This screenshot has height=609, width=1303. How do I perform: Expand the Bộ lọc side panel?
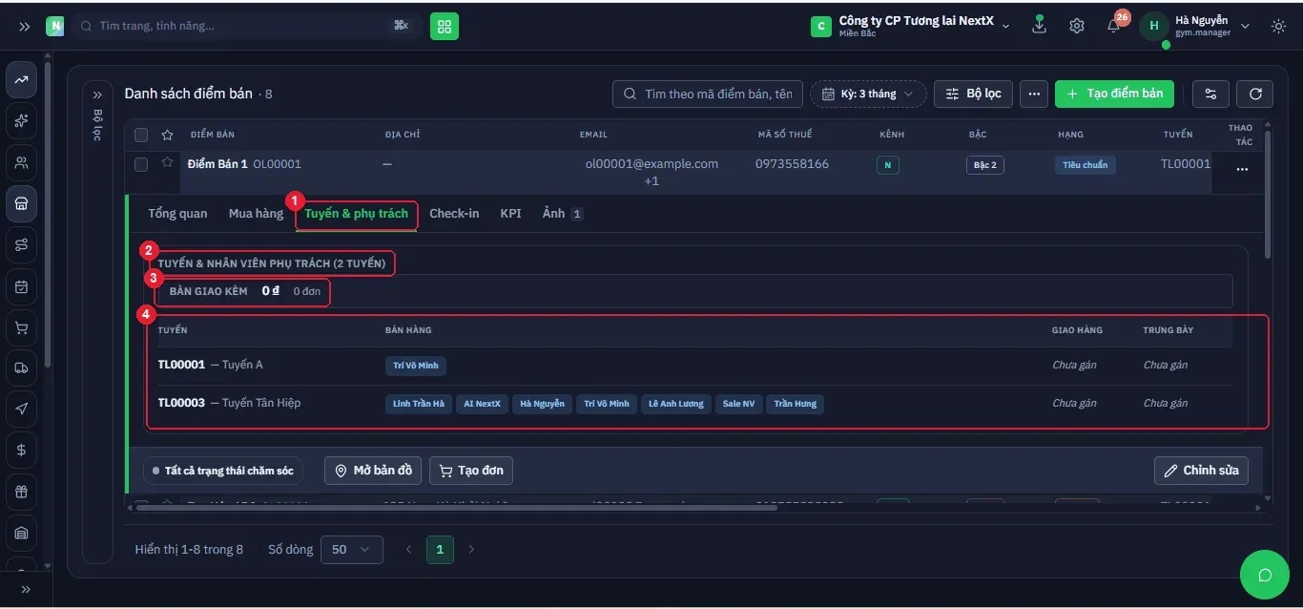click(97, 94)
